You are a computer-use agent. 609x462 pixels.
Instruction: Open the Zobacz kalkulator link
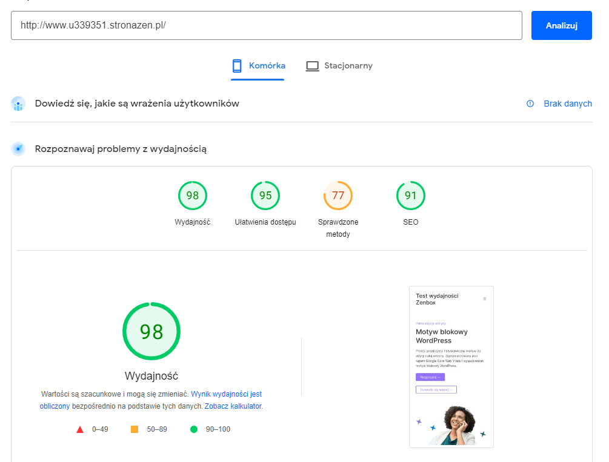(234, 406)
